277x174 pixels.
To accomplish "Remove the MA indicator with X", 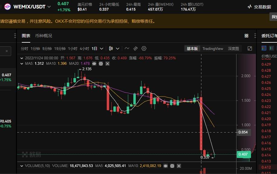I will [x=107, y=64].
